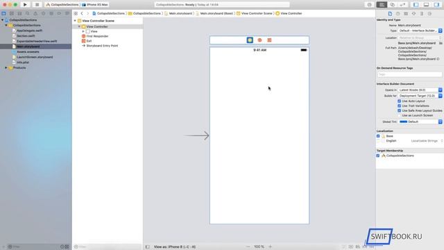The image size is (444, 250).
Task: Open ExpandableHeaderView.swift file
Action: click(37, 41)
